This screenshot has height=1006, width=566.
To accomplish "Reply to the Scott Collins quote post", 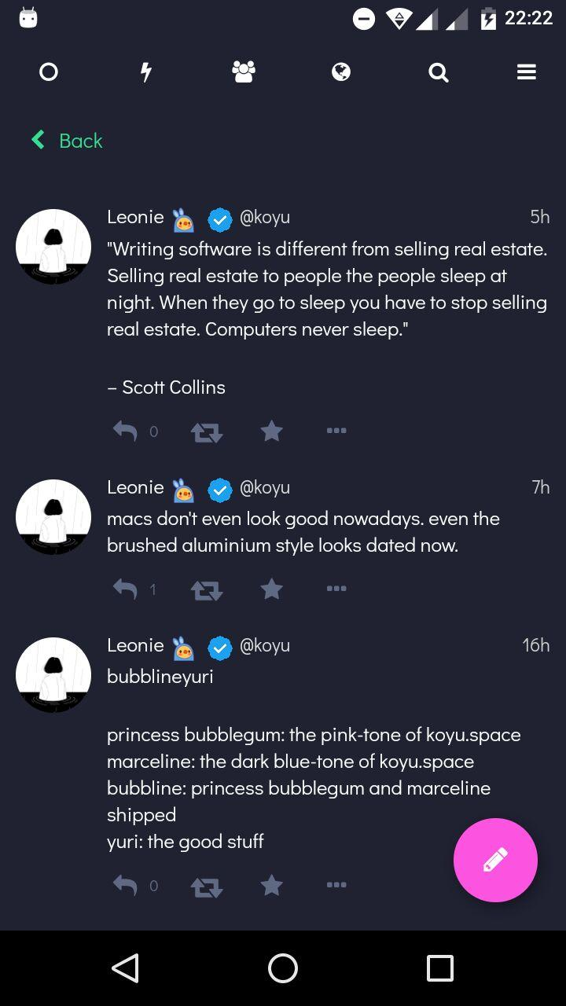I will (x=125, y=431).
